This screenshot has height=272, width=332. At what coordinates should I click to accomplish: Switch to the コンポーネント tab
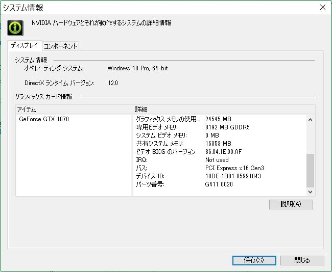click(61, 46)
